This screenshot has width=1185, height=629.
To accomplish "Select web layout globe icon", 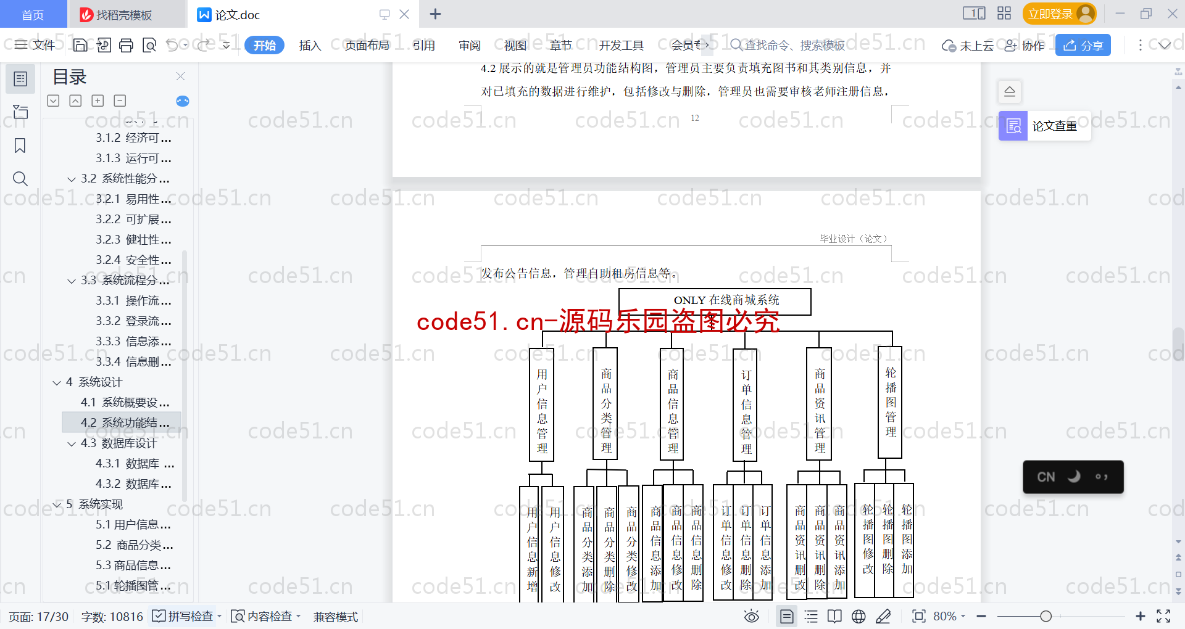I will click(x=859, y=616).
